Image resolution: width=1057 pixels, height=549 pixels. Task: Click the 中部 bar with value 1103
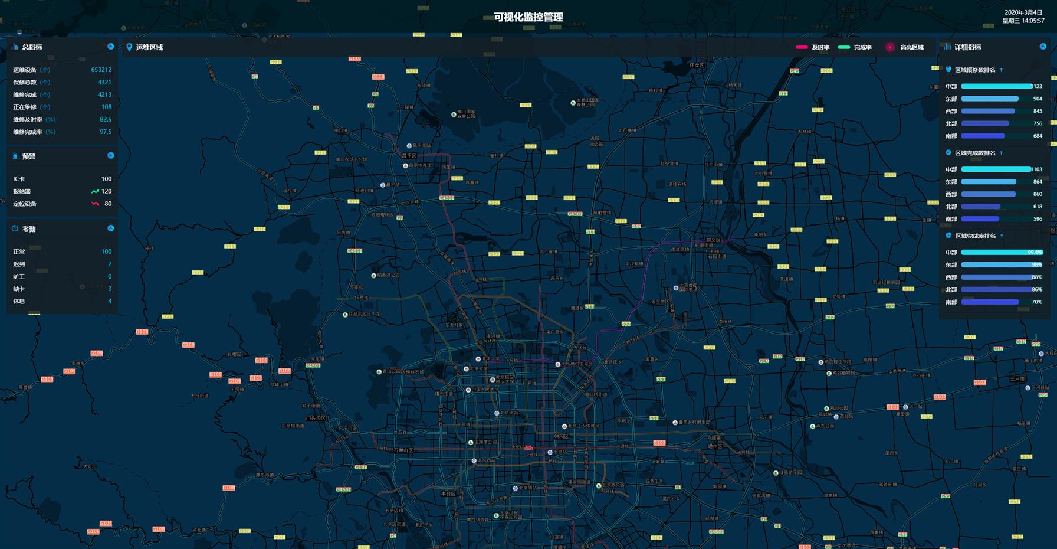pos(996,169)
